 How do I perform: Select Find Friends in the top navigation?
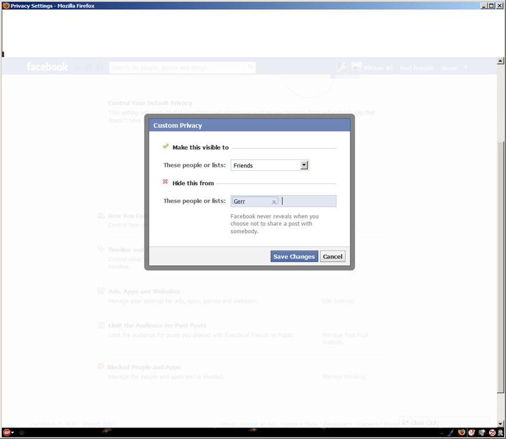pos(417,67)
